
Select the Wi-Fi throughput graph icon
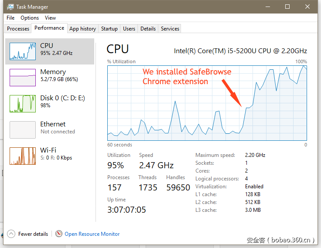[23, 156]
